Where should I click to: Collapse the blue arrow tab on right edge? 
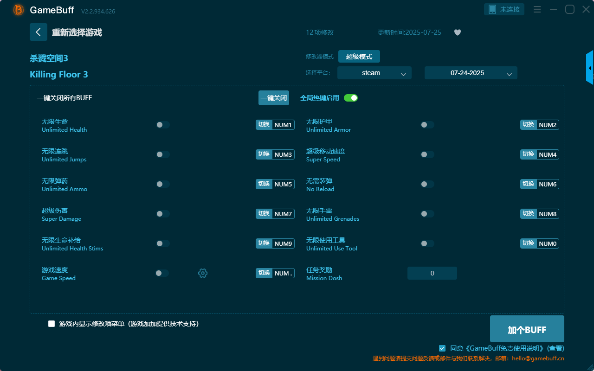coord(590,67)
